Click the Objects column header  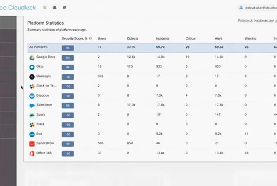(133, 38)
